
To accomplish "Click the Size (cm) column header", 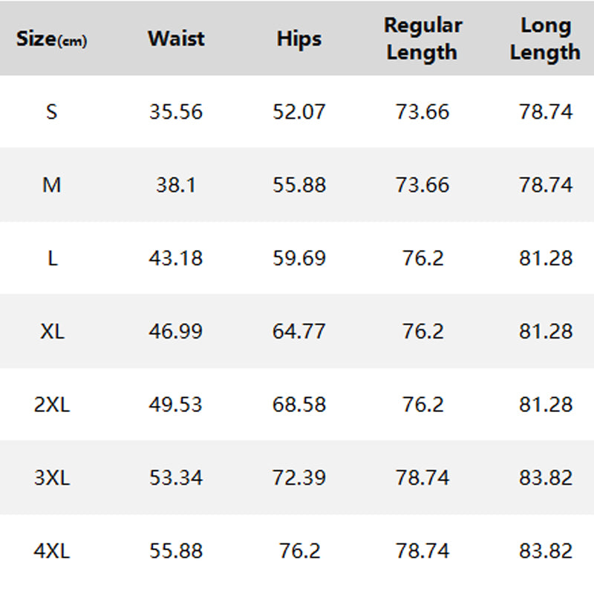I will point(51,39).
